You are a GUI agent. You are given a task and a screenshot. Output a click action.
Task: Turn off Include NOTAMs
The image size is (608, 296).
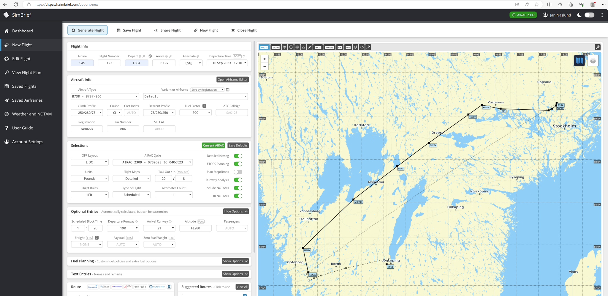tap(238, 188)
